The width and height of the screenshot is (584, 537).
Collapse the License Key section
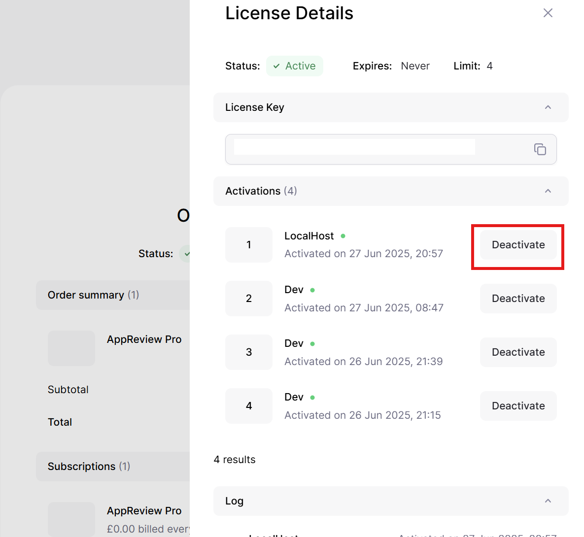(548, 107)
